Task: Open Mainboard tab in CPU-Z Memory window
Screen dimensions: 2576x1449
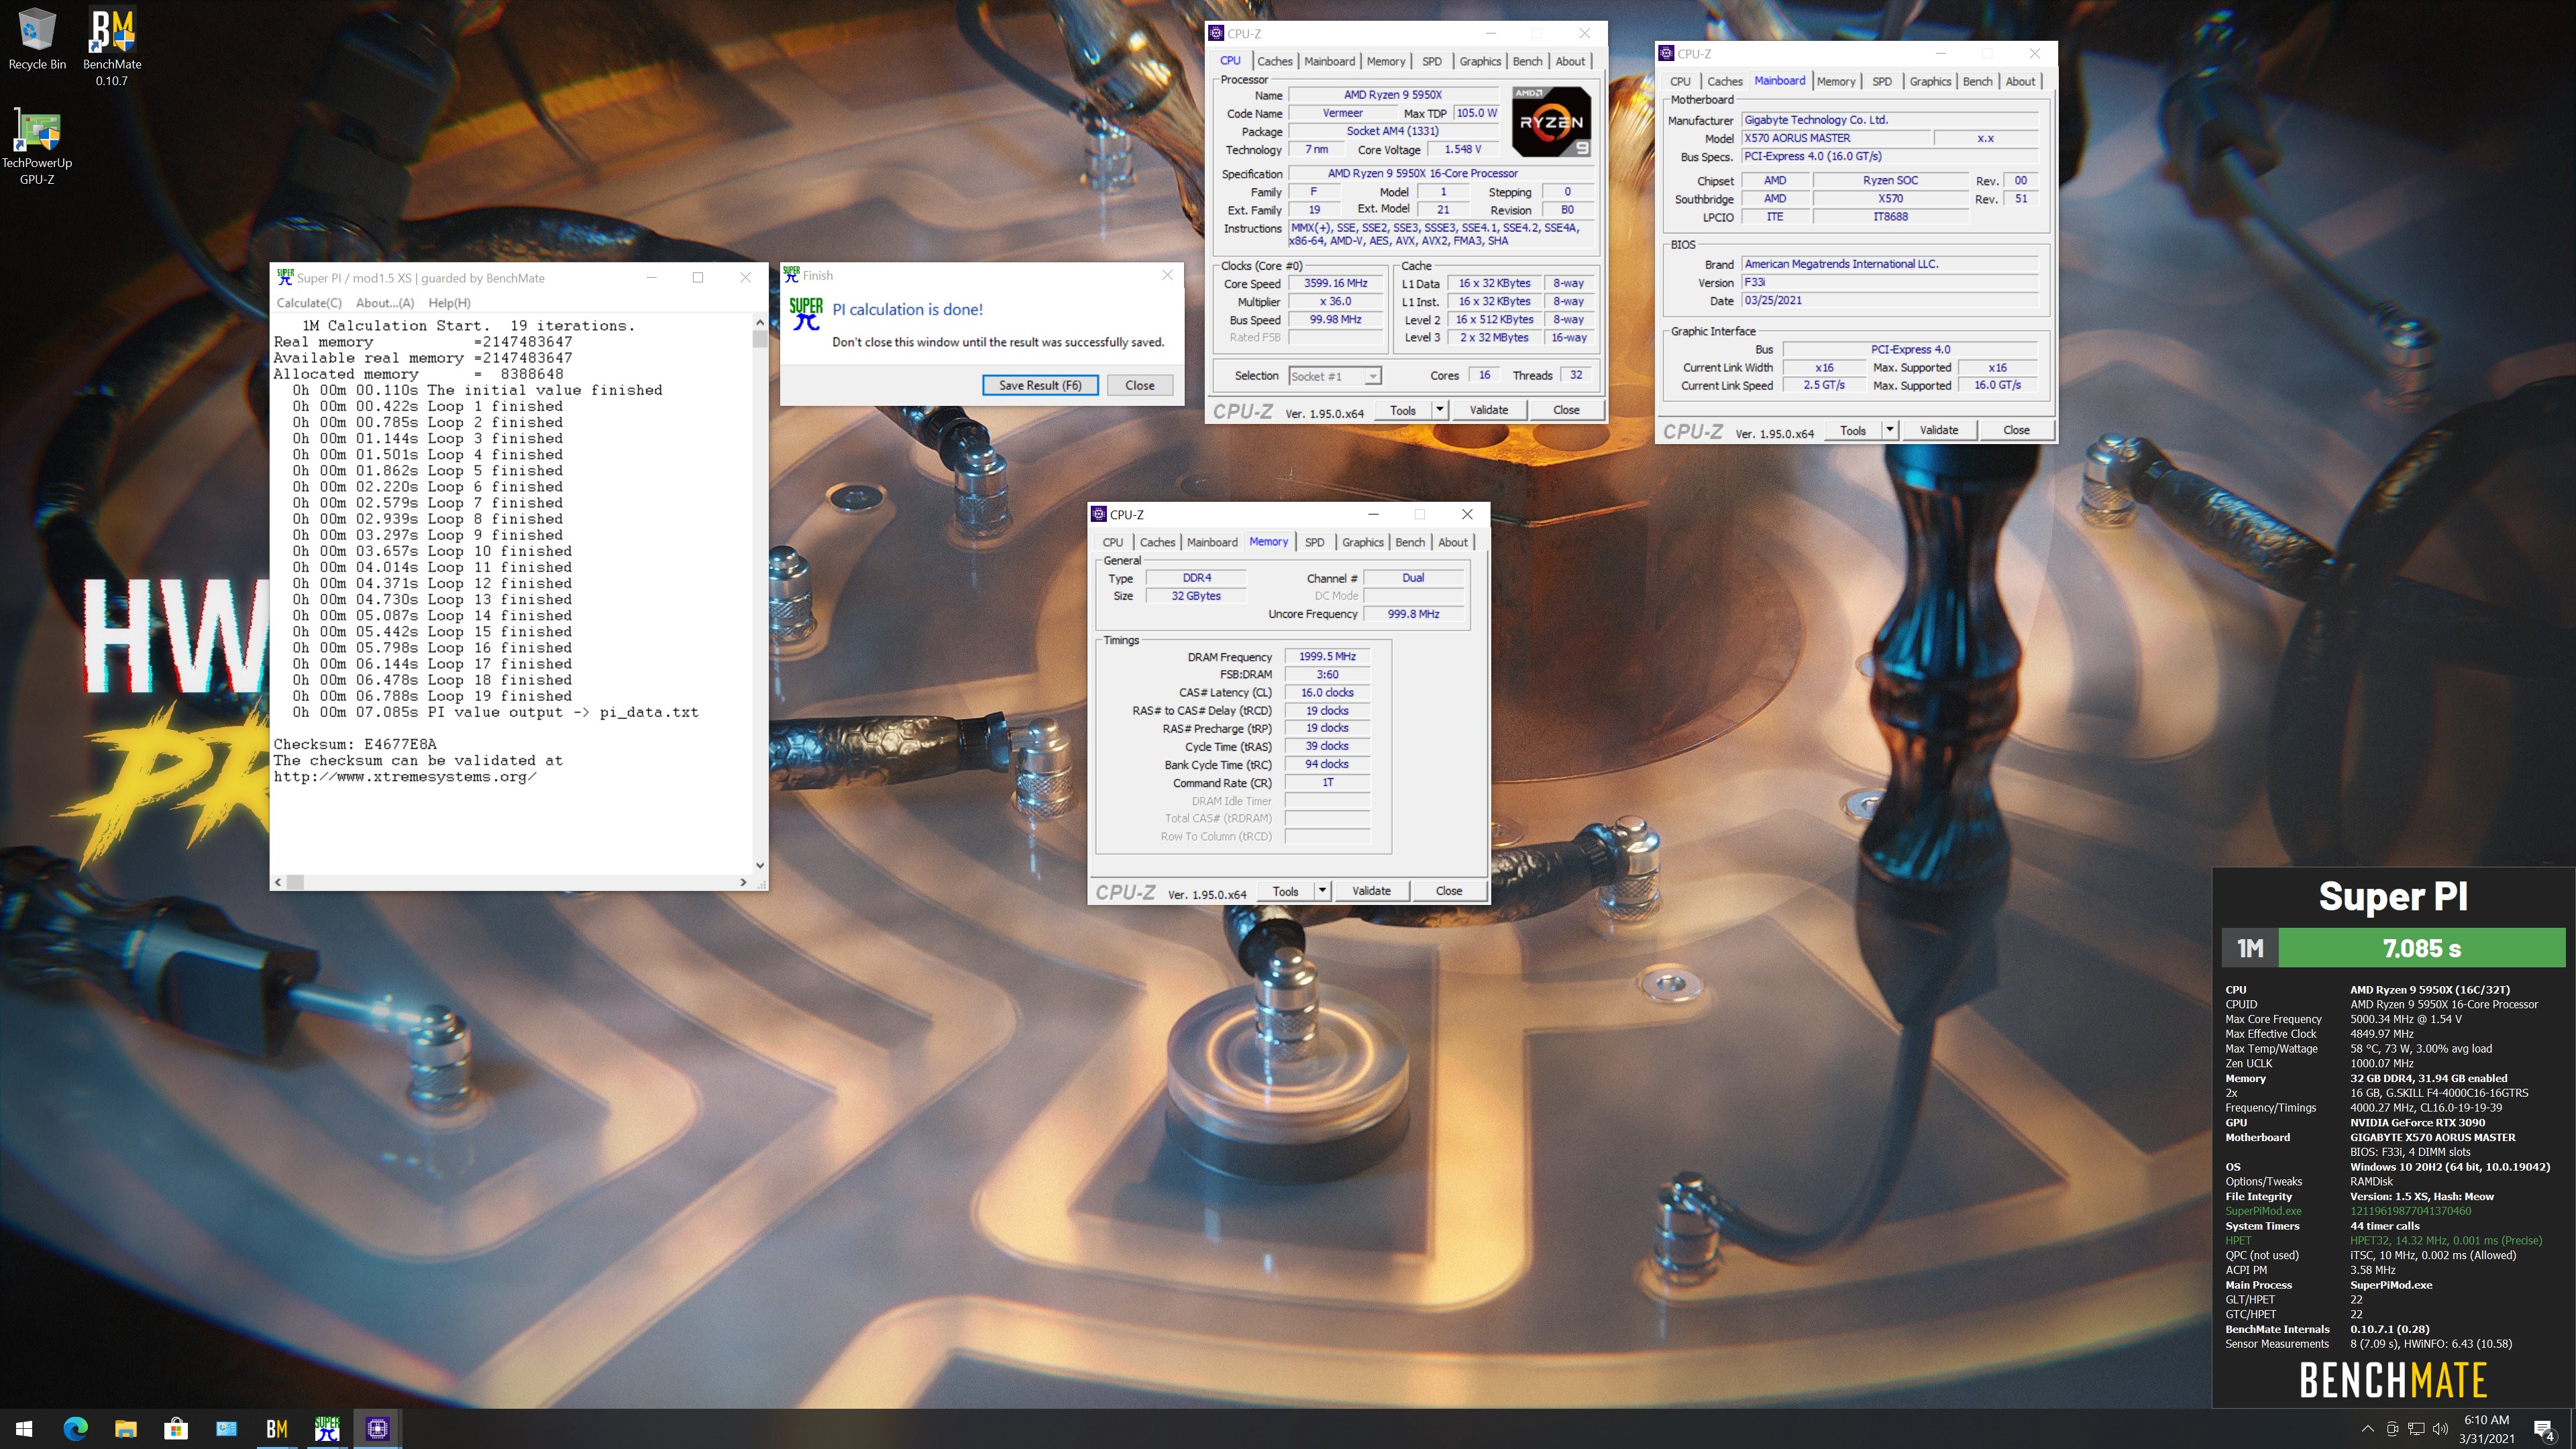Action: point(1212,542)
